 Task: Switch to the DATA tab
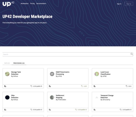(7, 63)
